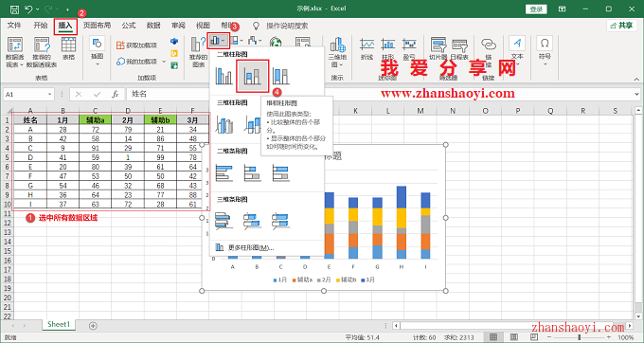This screenshot has width=644, height=343.
Task: Click 获取加载项 get add-ins
Action: tap(136, 45)
